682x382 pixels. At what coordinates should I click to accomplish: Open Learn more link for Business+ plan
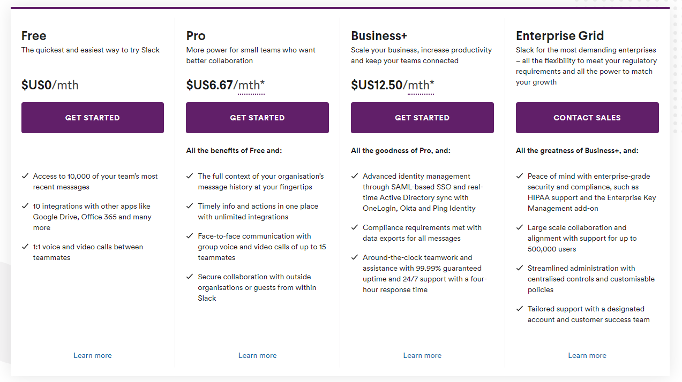pos(422,355)
